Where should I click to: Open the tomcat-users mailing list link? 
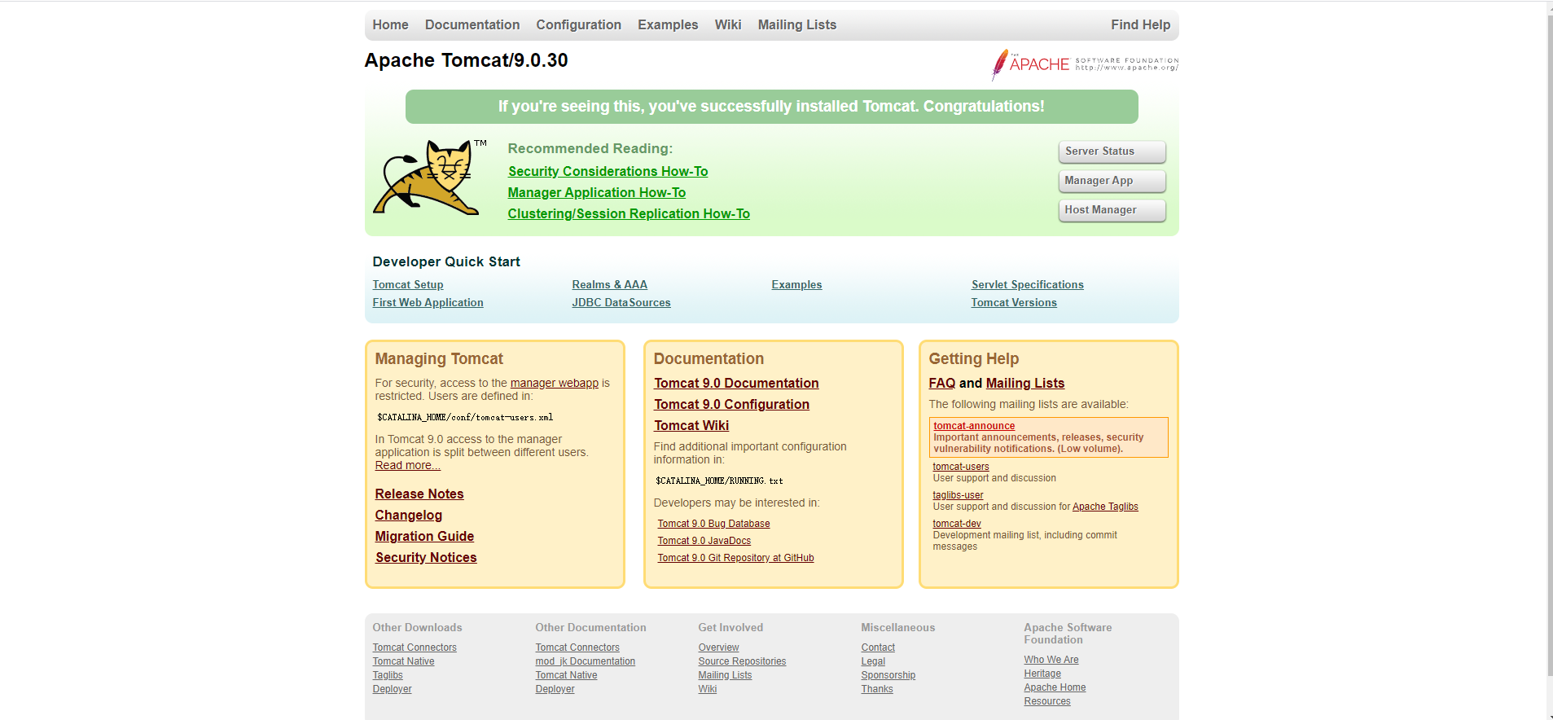click(x=961, y=467)
